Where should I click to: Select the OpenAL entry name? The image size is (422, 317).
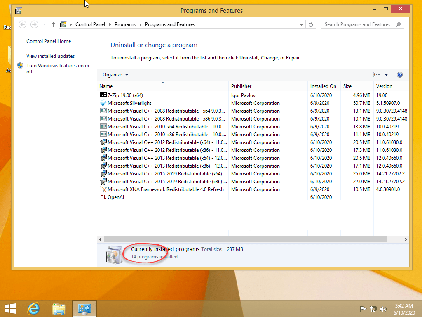click(x=116, y=197)
